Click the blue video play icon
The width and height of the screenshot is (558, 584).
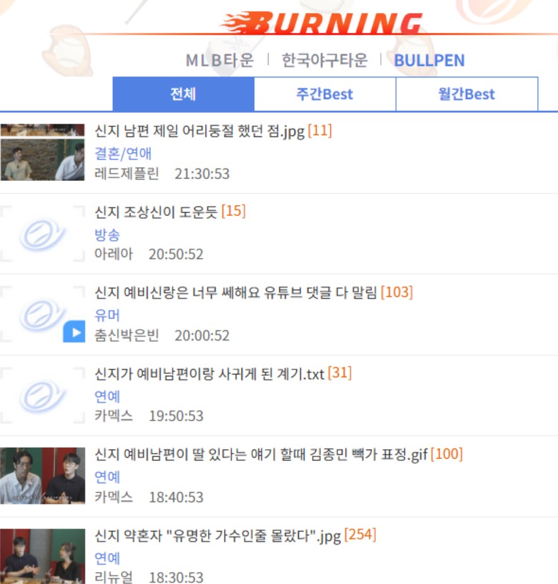(74, 332)
